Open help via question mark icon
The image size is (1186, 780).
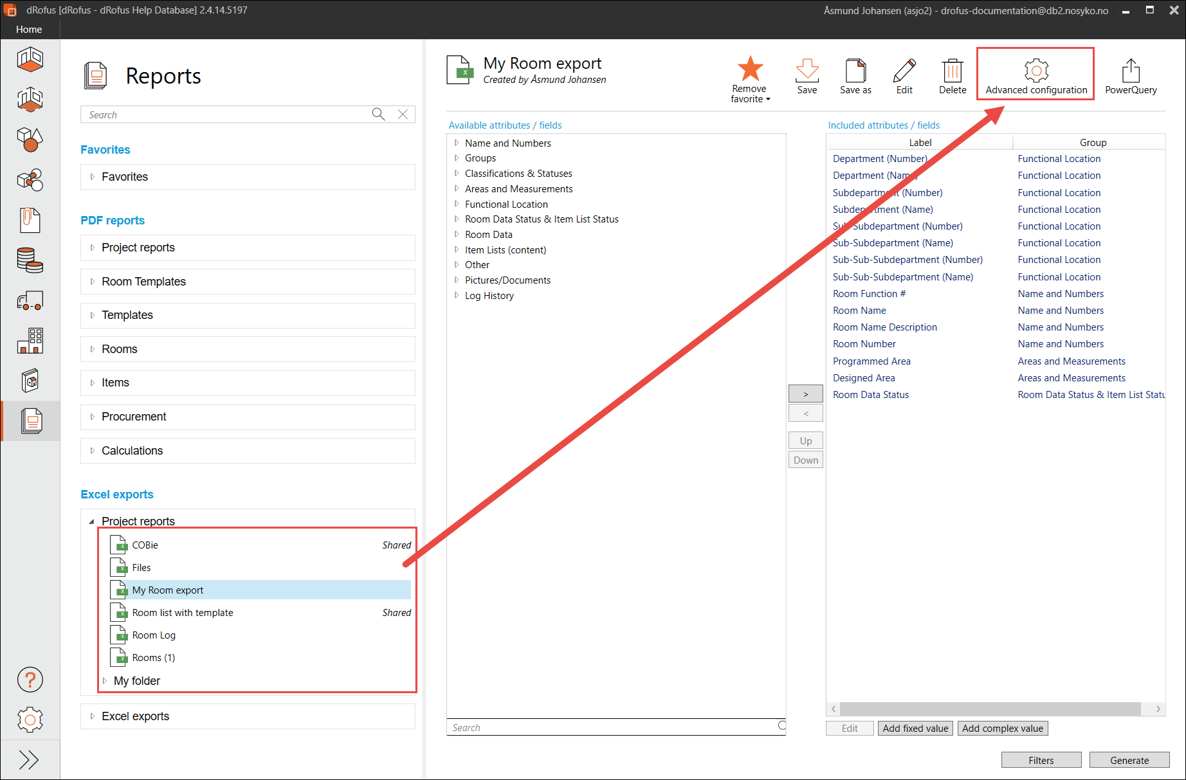pyautogui.click(x=30, y=680)
